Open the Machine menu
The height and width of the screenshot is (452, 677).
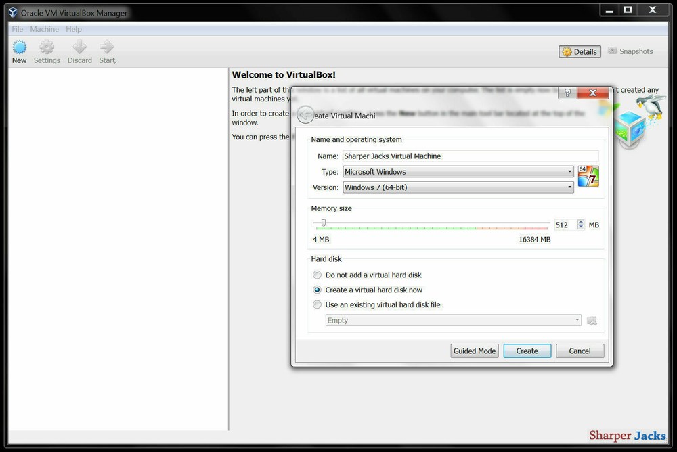tap(44, 29)
